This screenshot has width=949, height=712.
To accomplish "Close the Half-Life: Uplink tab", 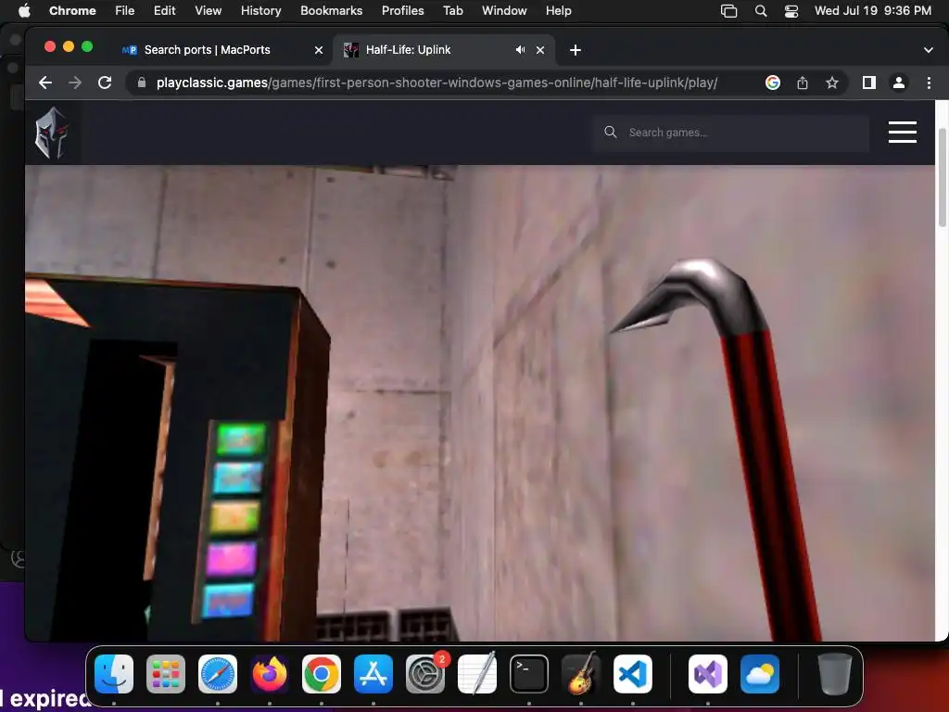I will point(540,50).
